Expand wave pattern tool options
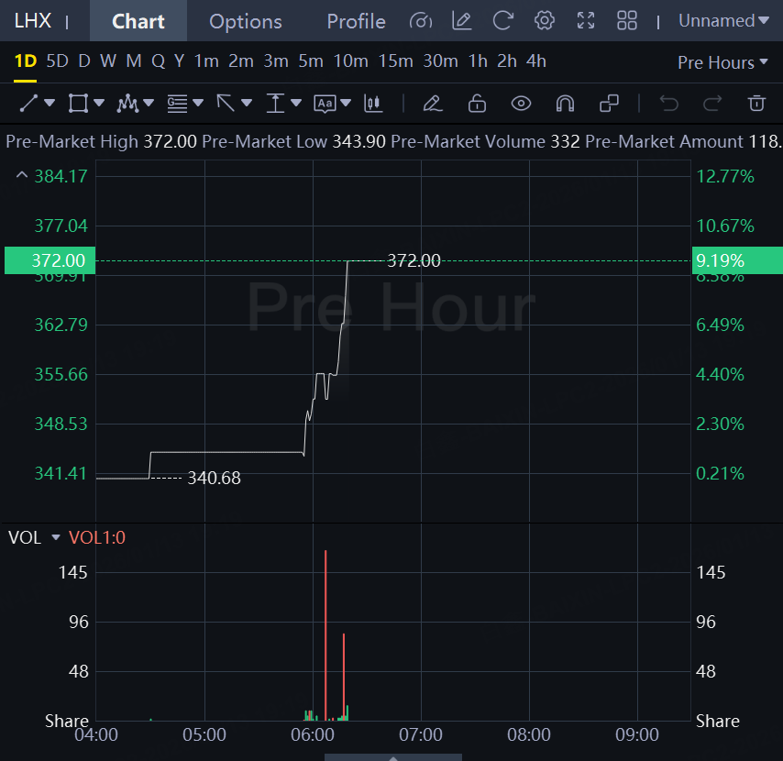 pos(149,104)
